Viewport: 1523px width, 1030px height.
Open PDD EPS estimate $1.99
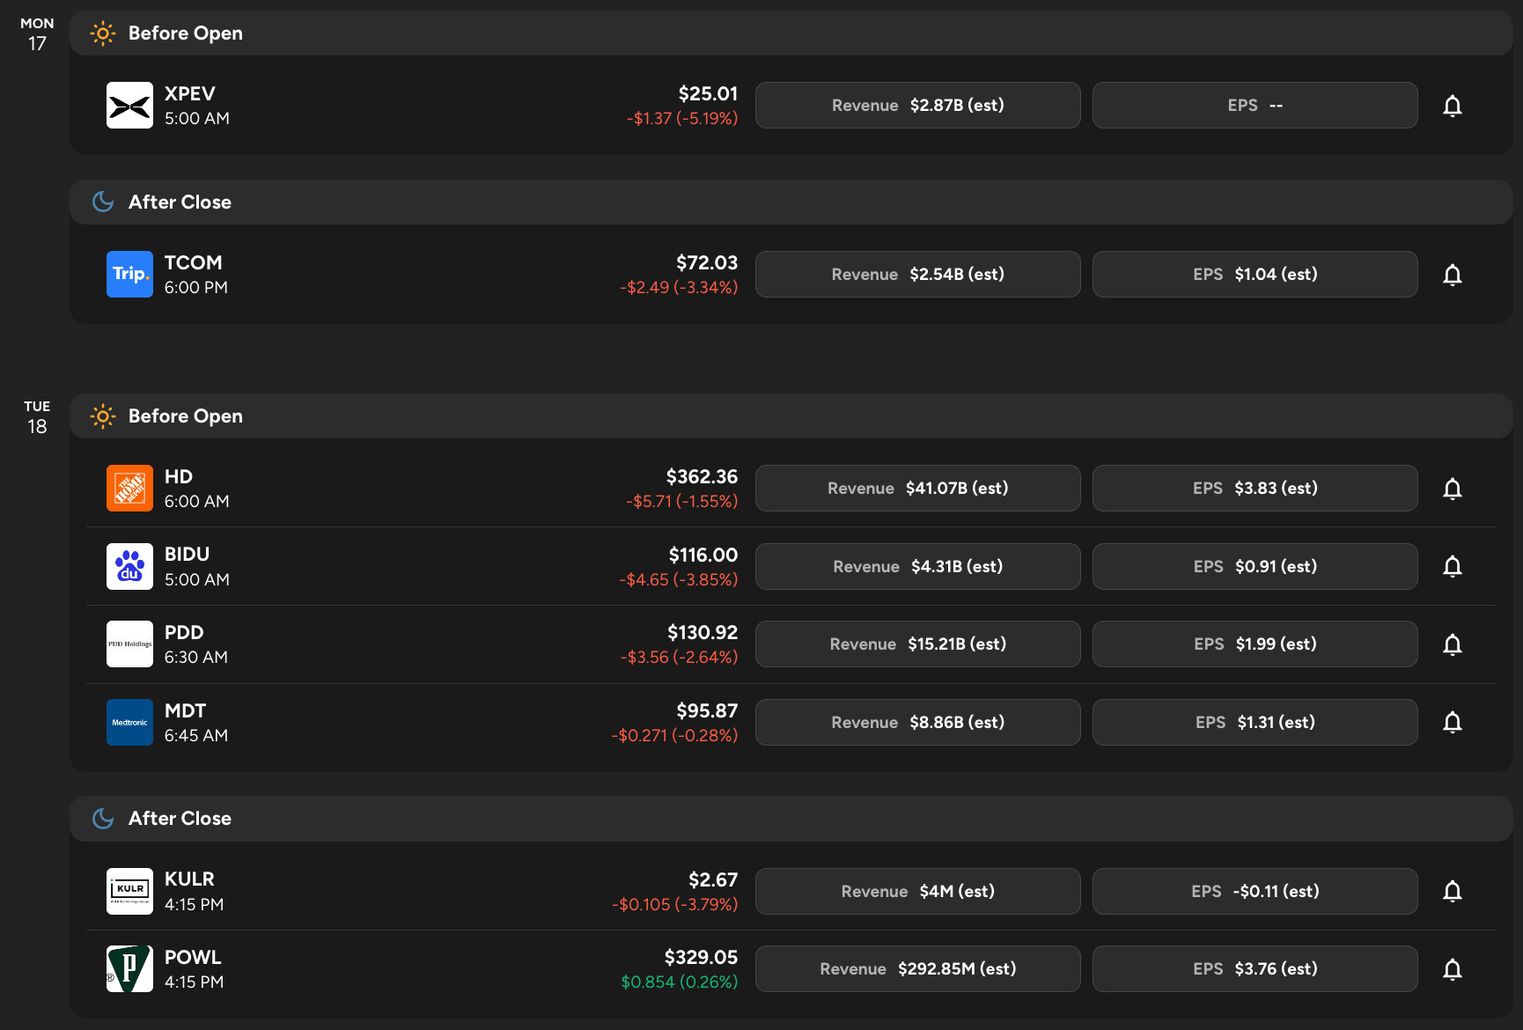[1255, 644]
